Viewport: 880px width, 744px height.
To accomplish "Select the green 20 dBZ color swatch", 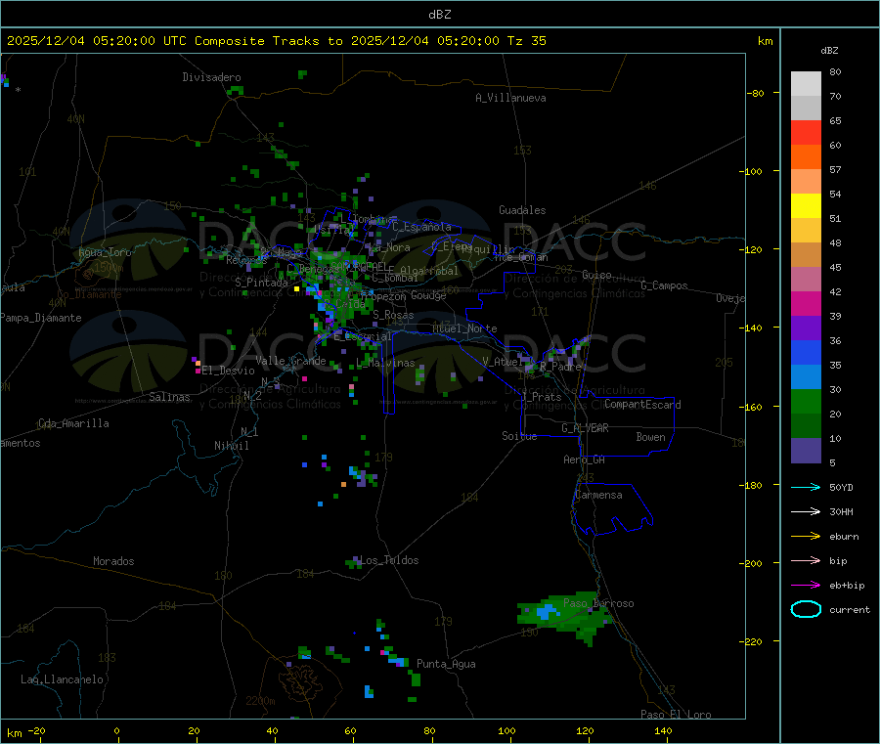I will (806, 401).
